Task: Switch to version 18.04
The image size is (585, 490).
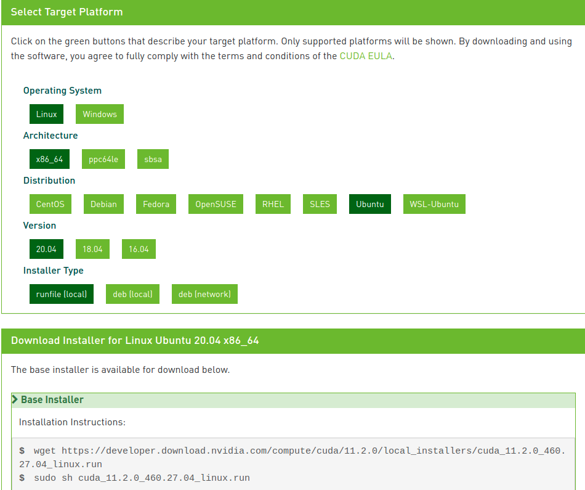Action: pos(92,249)
